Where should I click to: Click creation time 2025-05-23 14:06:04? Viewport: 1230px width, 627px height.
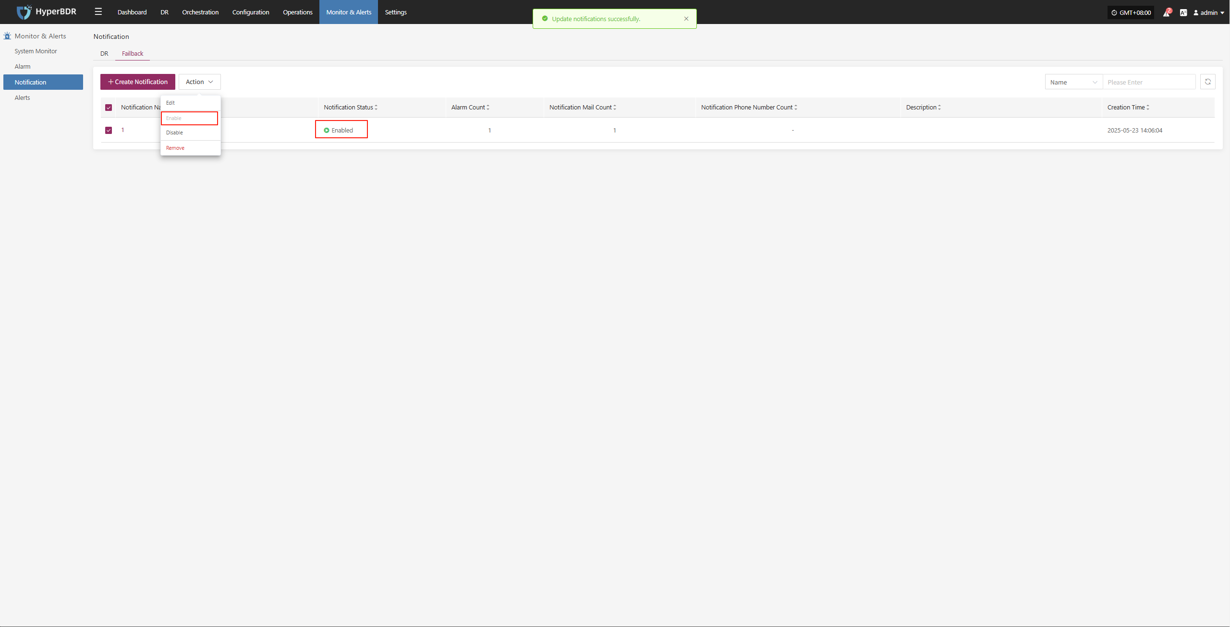1135,130
